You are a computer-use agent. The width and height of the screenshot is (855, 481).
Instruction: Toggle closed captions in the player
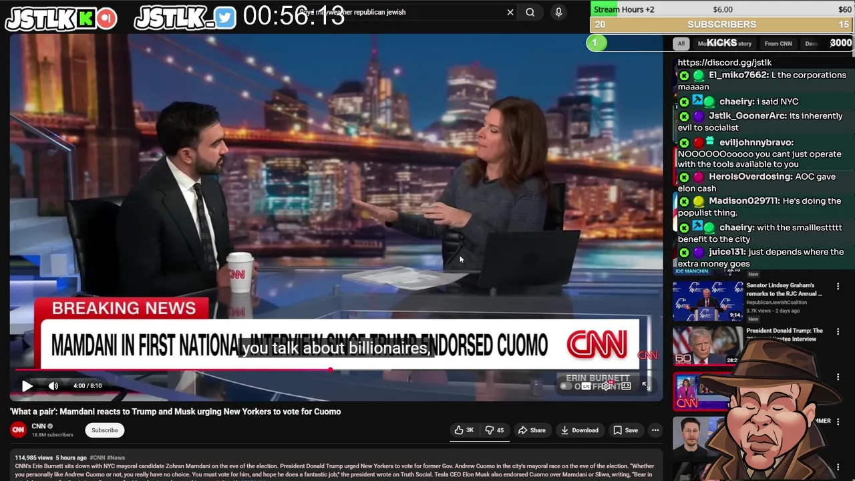586,386
